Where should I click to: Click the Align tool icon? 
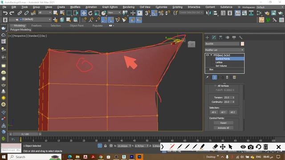click(x=215, y=13)
